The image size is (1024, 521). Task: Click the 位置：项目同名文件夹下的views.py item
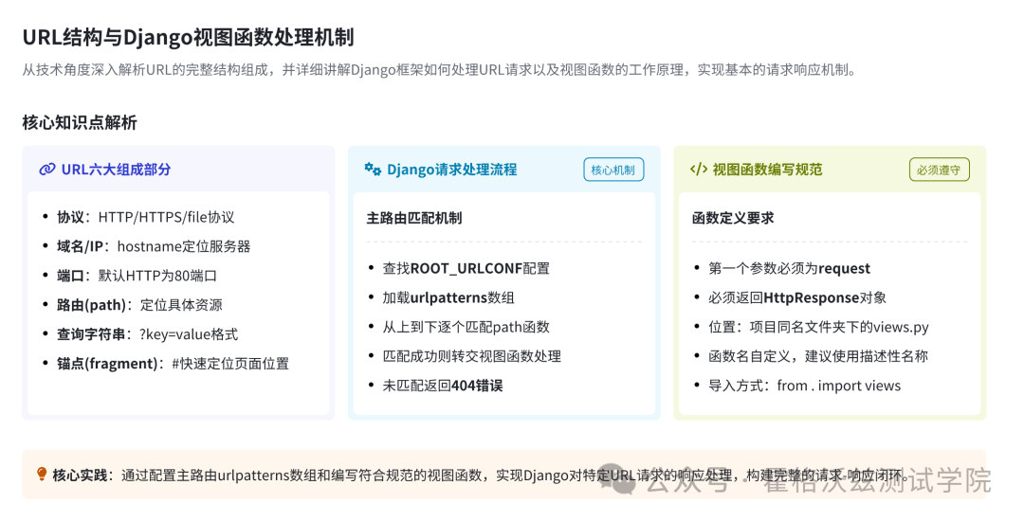click(819, 328)
